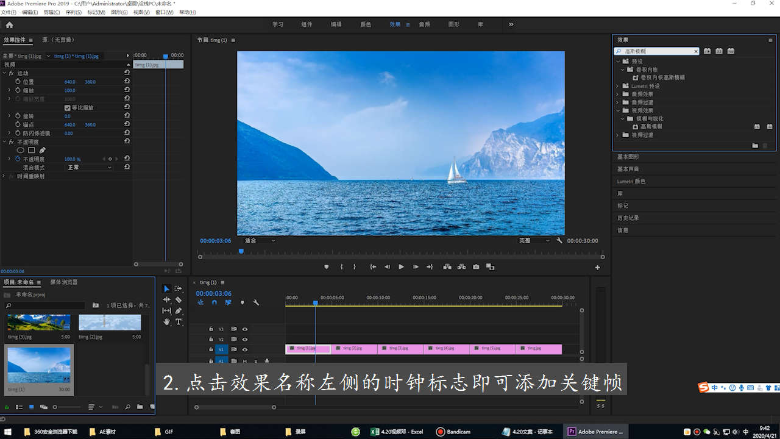
Task: Click the stopwatch next to 位置
Action: click(18, 82)
